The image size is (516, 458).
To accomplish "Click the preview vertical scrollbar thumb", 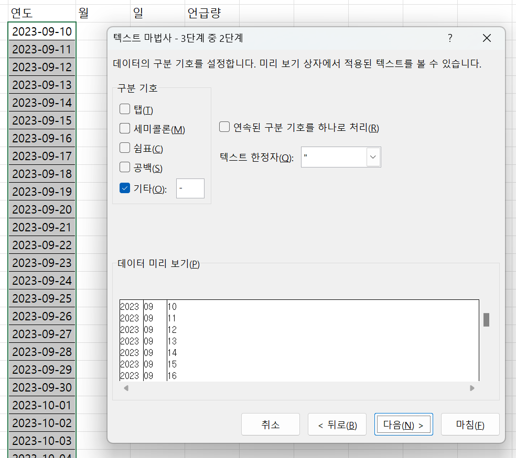I will 487,320.
